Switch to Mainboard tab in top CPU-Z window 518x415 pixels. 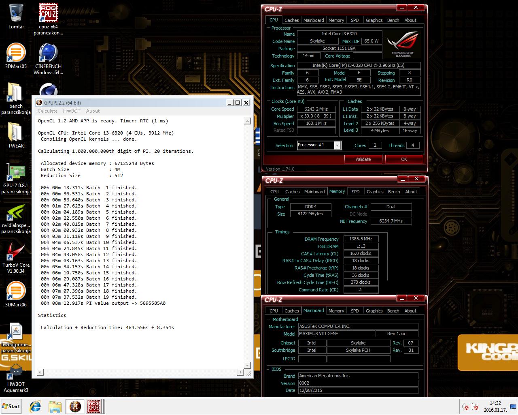pyautogui.click(x=314, y=20)
